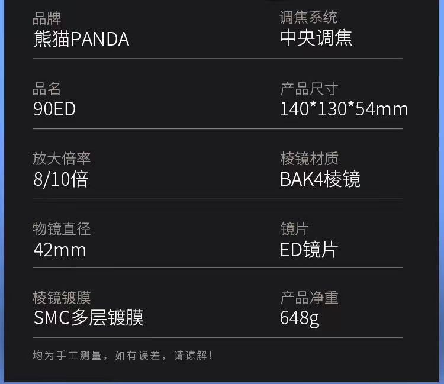Click the 42mm objective diameter value
The height and width of the screenshot is (384, 444).
[x=60, y=249]
